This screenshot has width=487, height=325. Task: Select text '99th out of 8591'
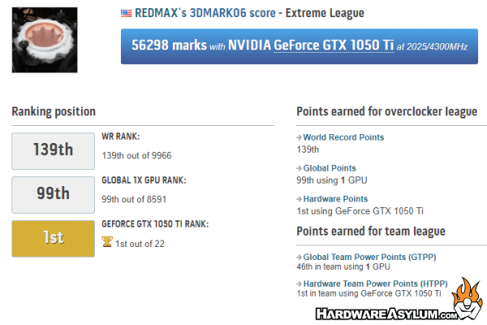pos(134,199)
